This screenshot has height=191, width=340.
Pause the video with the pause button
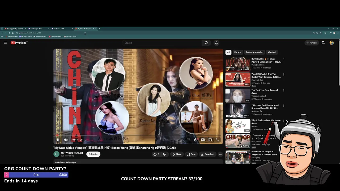coord(58,140)
